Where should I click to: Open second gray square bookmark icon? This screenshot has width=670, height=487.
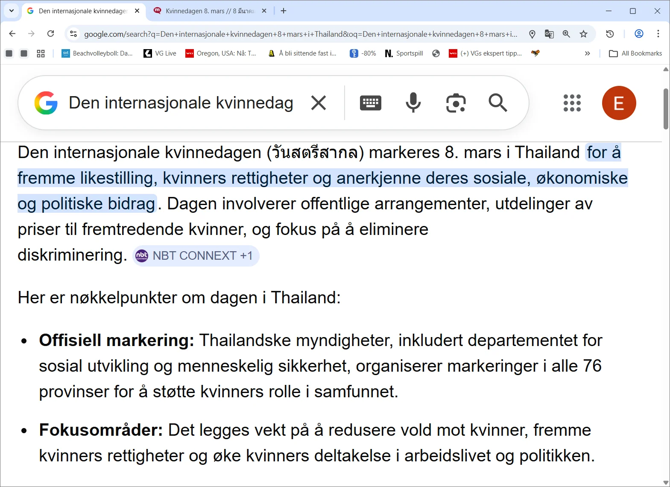[24, 53]
